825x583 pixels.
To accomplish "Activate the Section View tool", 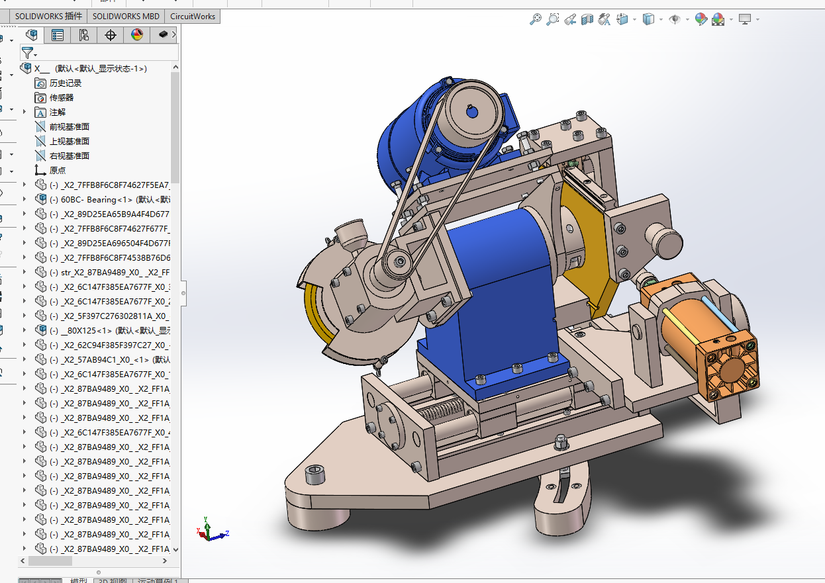I will (587, 20).
